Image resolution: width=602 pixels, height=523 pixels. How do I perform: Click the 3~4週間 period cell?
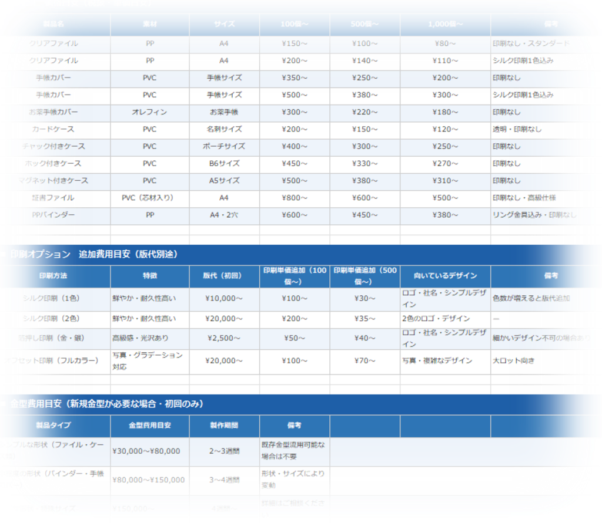coord(224,480)
